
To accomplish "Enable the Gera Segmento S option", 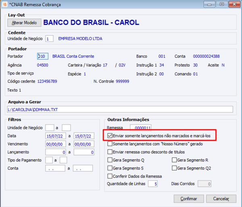I will tap(110, 168).
